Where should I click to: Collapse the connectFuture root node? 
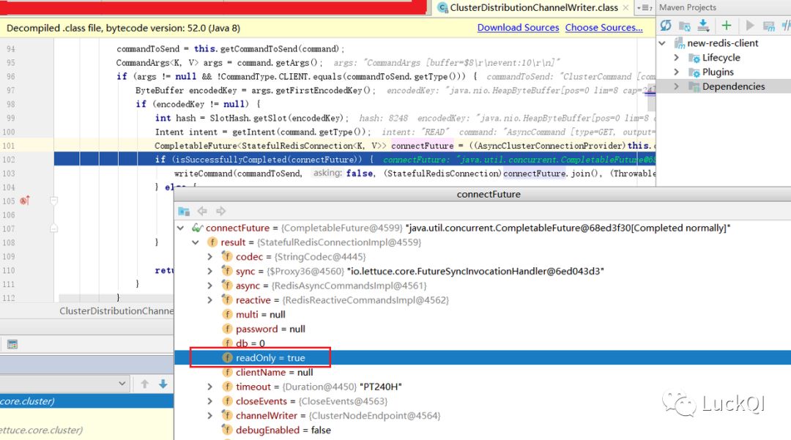pyautogui.click(x=180, y=228)
